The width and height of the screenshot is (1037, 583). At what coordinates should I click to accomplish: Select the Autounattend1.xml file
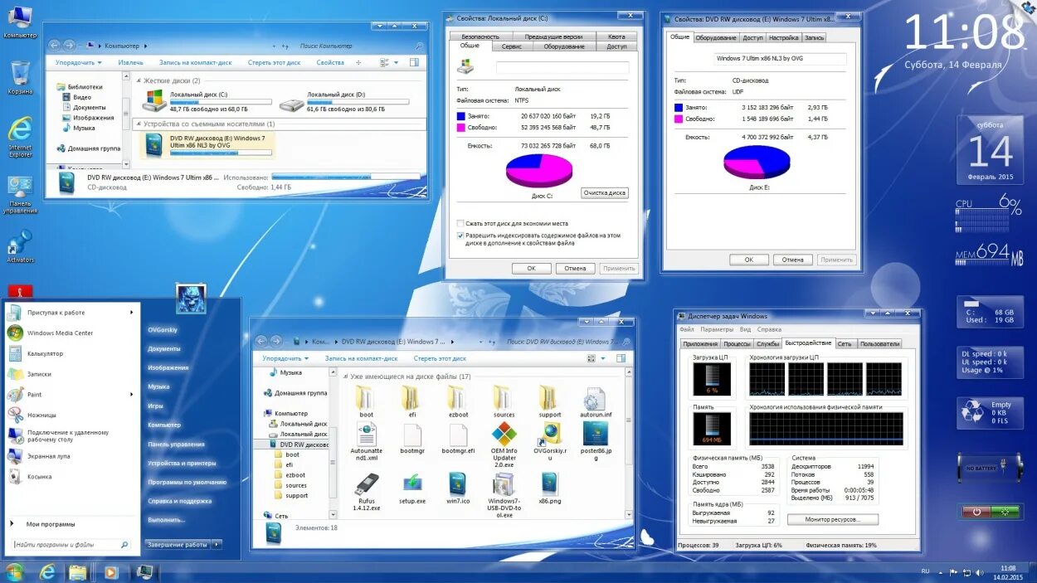pos(366,441)
